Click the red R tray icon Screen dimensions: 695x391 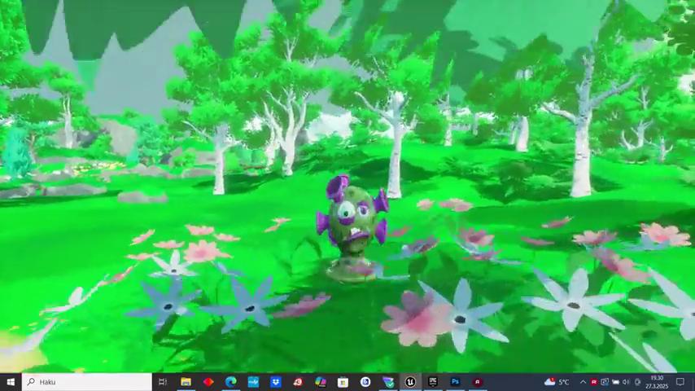point(594,382)
